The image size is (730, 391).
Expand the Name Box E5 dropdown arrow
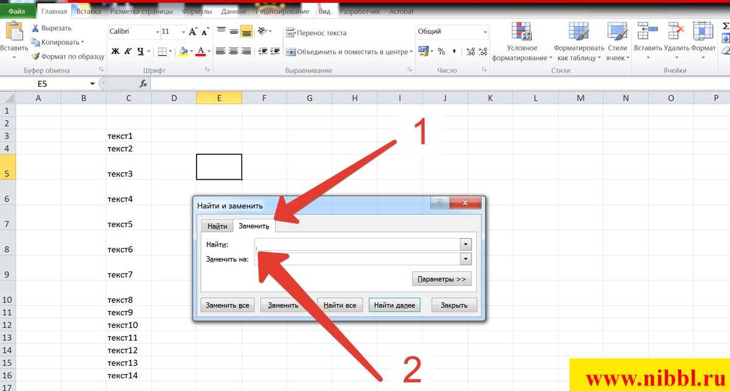[x=92, y=83]
